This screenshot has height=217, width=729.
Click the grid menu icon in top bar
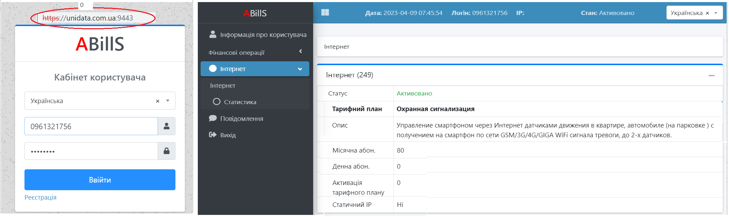click(x=325, y=13)
